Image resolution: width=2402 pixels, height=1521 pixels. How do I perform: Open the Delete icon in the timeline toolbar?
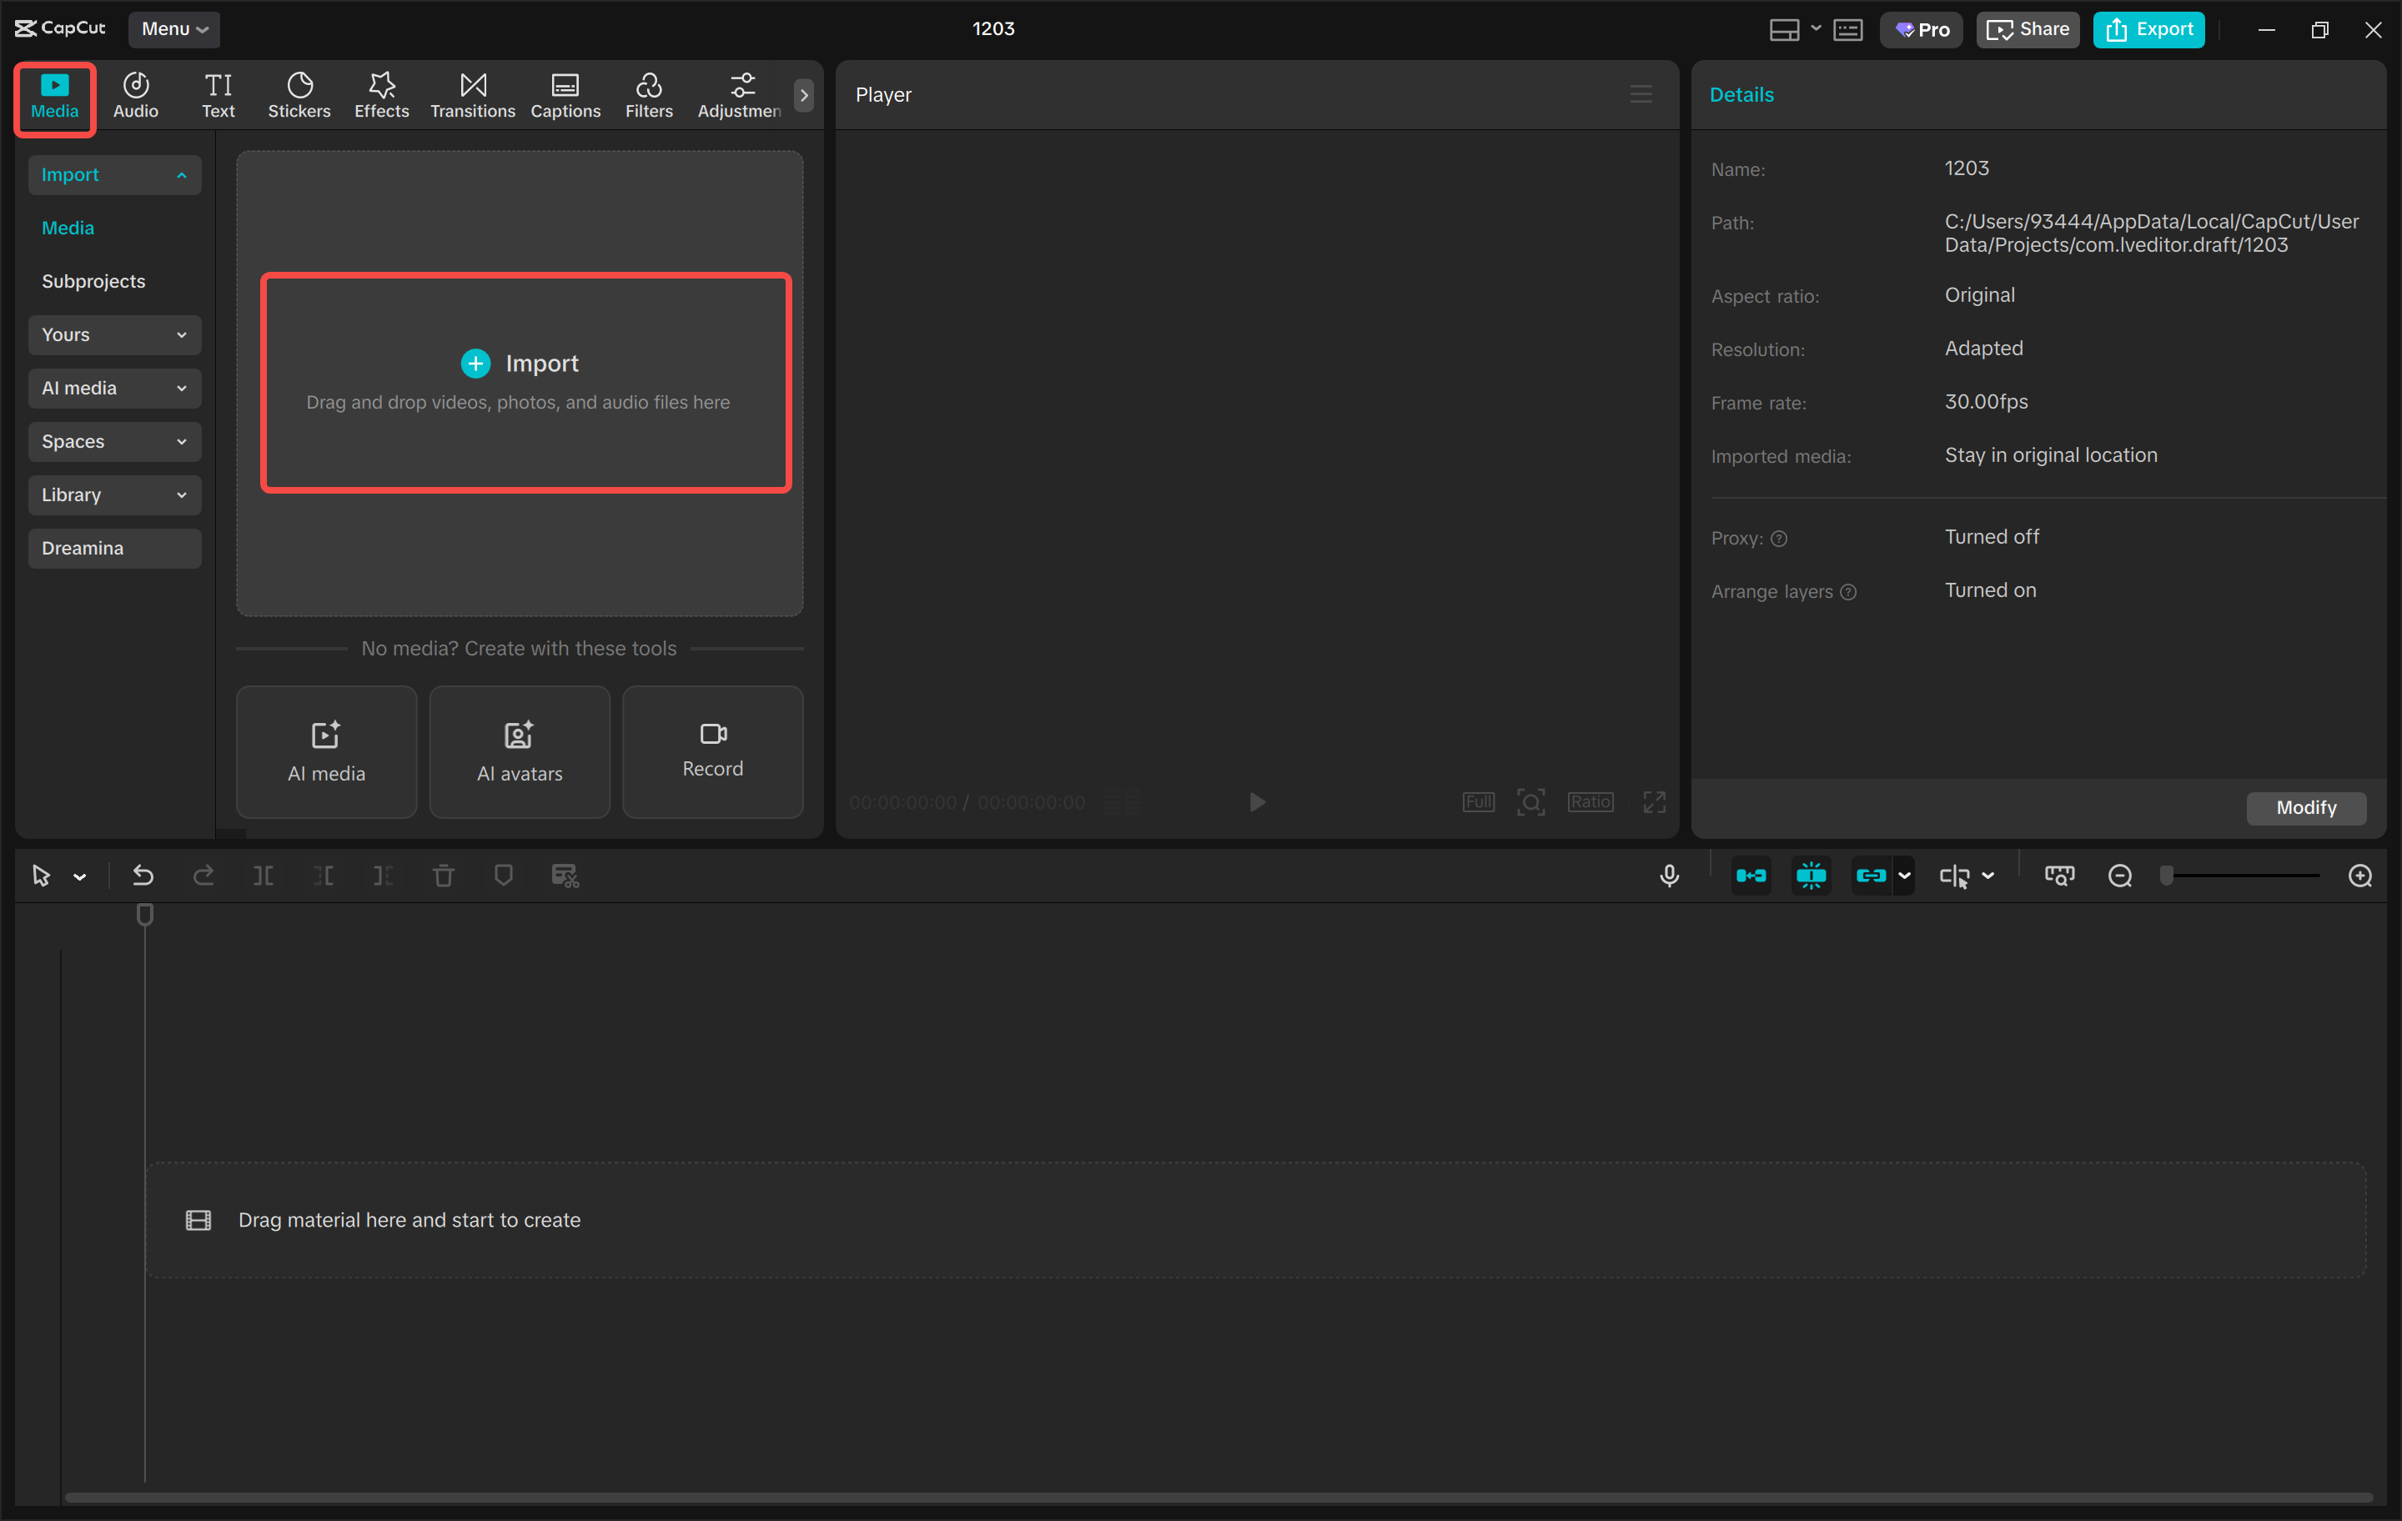444,875
